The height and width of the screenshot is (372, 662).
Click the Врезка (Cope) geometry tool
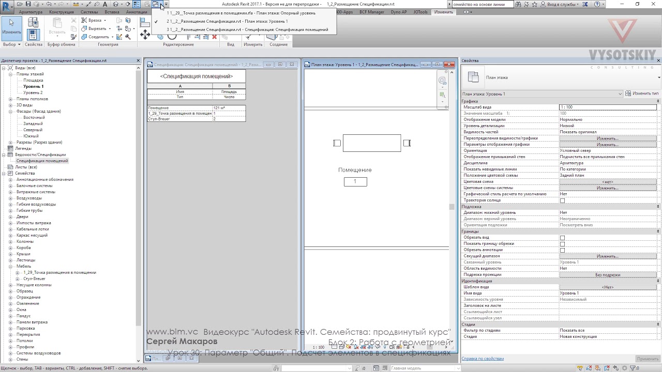(95, 21)
